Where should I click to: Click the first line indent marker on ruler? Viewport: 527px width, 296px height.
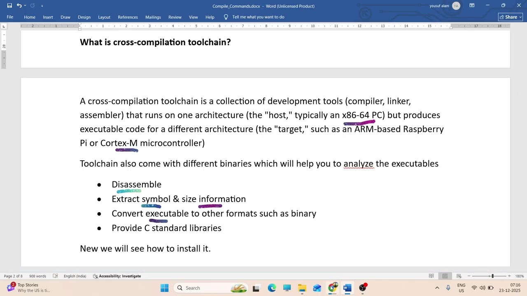tap(79, 25)
